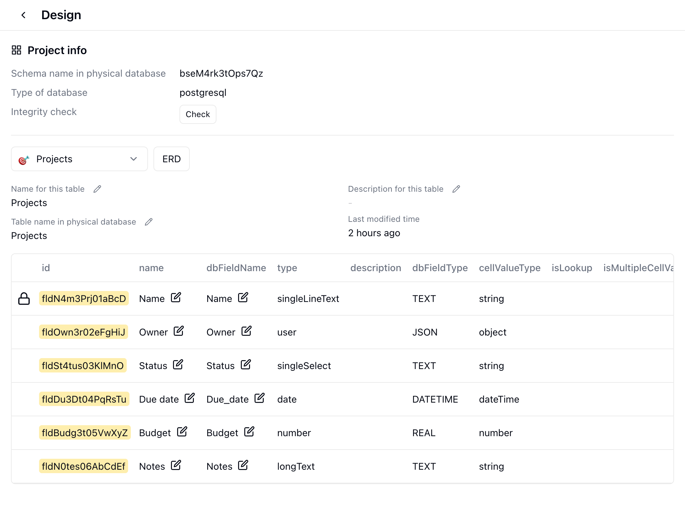
Task: Open the ERD view
Action: [x=172, y=159]
